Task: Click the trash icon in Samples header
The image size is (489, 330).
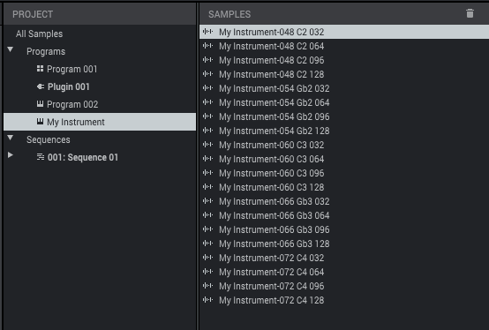Action: coord(470,13)
